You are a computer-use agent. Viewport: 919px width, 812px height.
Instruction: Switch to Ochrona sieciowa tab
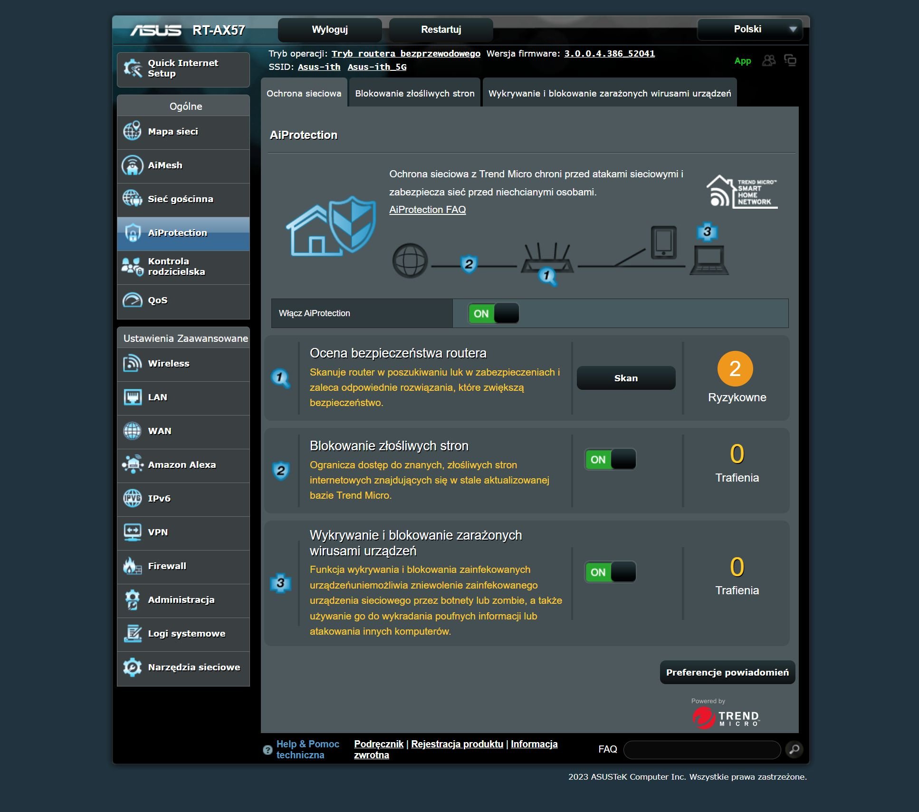tap(304, 93)
